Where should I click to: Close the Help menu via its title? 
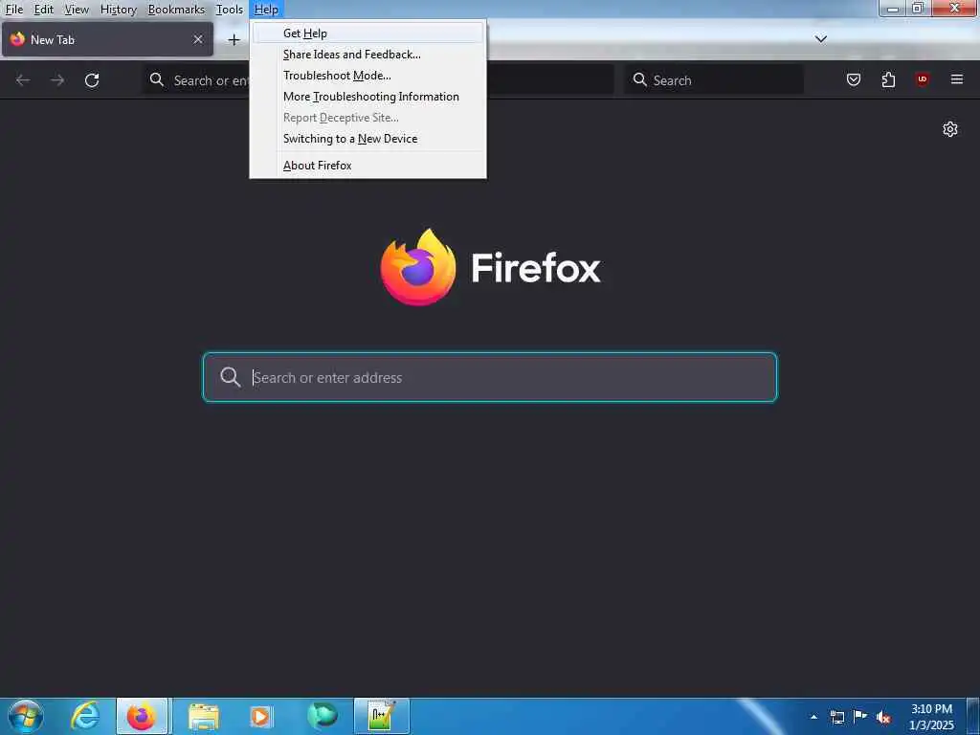tap(266, 10)
